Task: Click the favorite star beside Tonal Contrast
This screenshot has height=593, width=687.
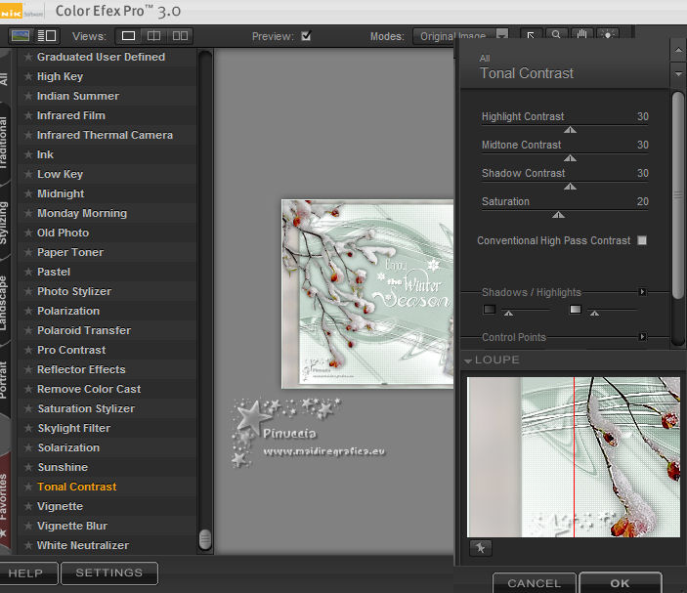Action: pyautogui.click(x=28, y=487)
